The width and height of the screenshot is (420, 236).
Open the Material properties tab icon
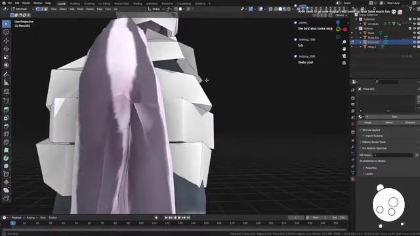(353, 179)
